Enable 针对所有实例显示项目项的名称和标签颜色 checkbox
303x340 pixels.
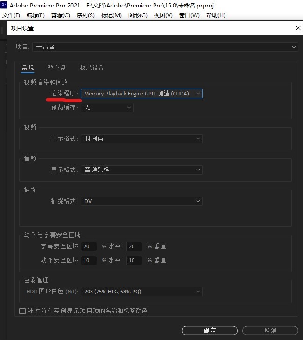point(22,311)
